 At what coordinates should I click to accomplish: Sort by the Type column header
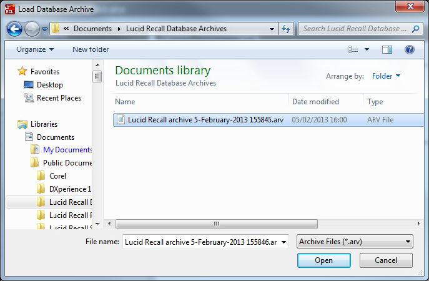click(x=375, y=102)
